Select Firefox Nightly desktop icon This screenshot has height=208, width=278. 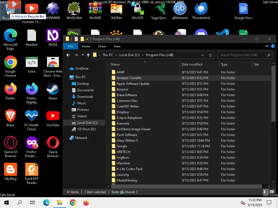pos(31,93)
